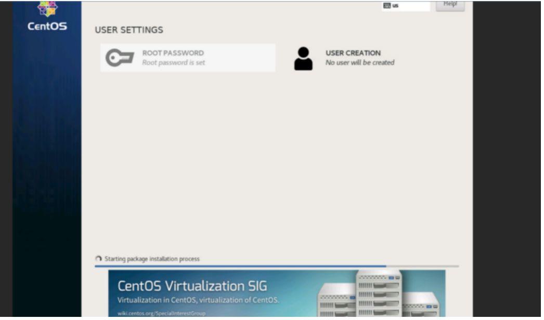Click the CentOS logo emblem in sidebar

point(47,9)
